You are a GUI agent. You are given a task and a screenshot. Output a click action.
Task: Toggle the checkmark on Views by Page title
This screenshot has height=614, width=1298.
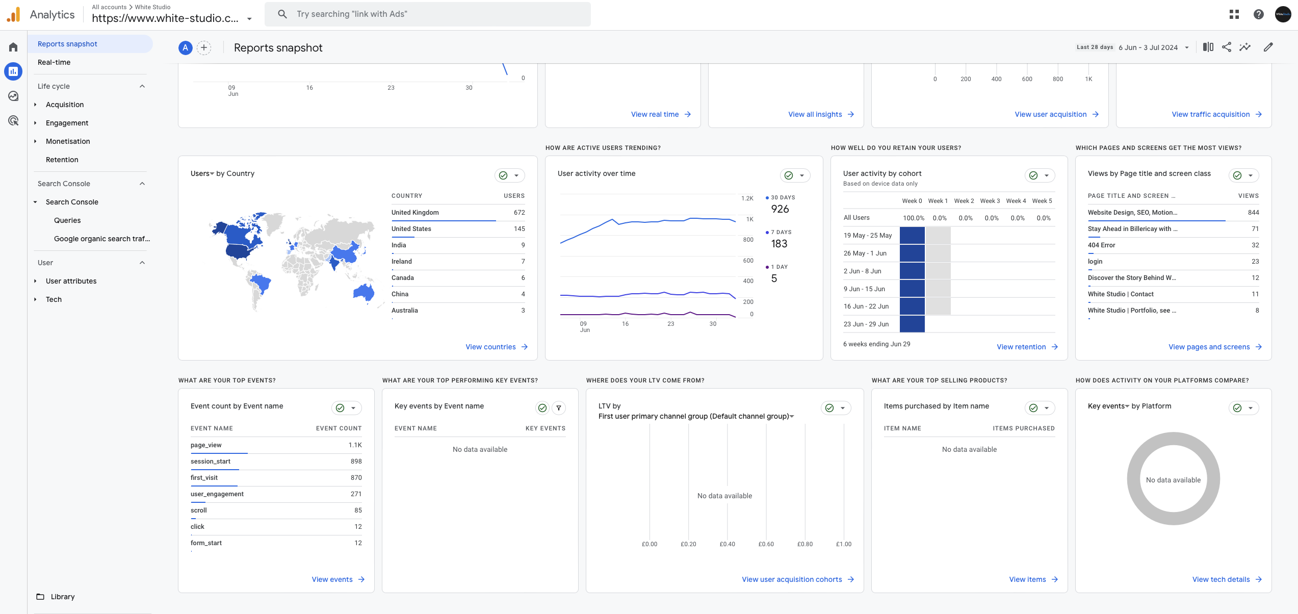1237,174
